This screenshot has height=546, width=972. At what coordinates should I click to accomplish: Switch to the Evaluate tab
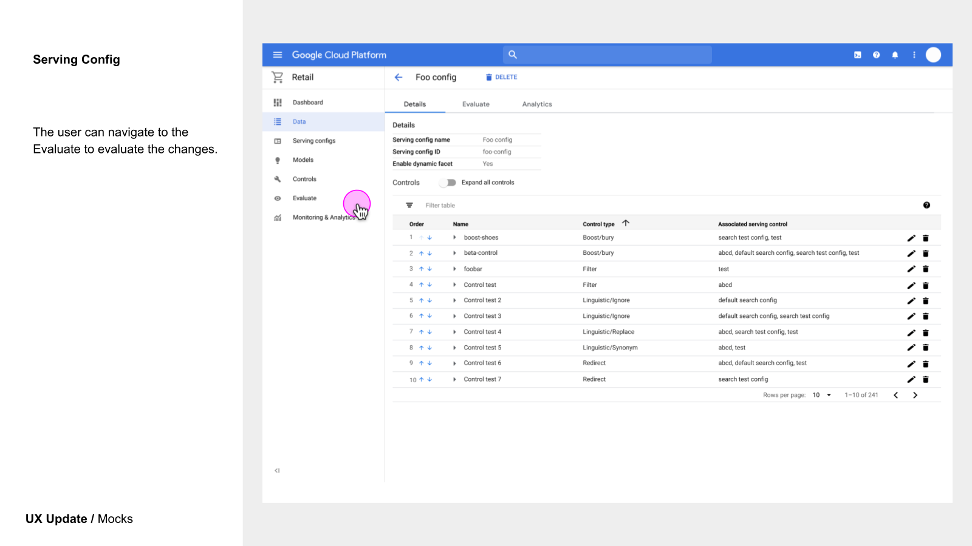click(476, 104)
